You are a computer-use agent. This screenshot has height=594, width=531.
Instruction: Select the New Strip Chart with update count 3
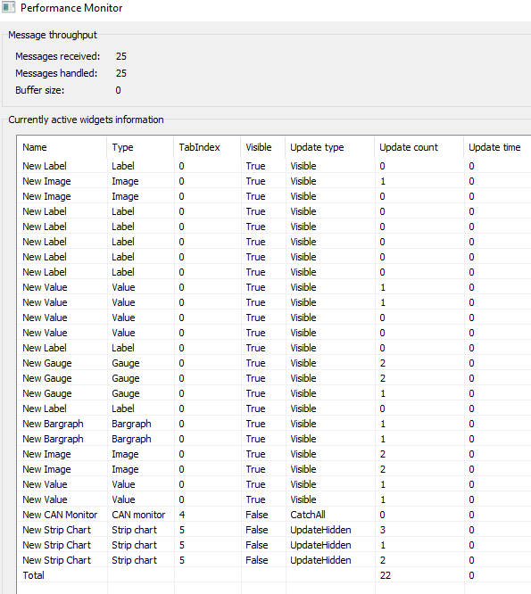pos(56,530)
